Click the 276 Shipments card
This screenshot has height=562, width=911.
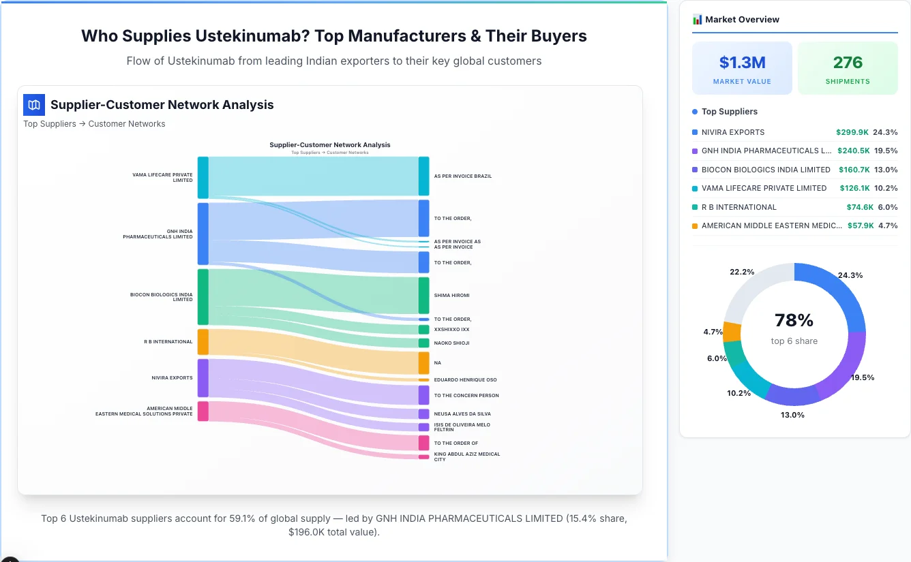(x=848, y=67)
